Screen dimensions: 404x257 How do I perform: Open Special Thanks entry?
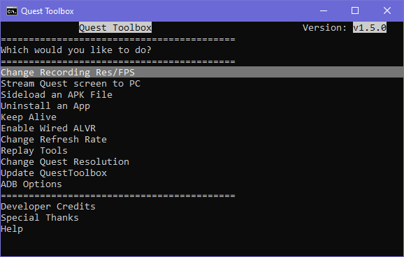(x=40, y=218)
